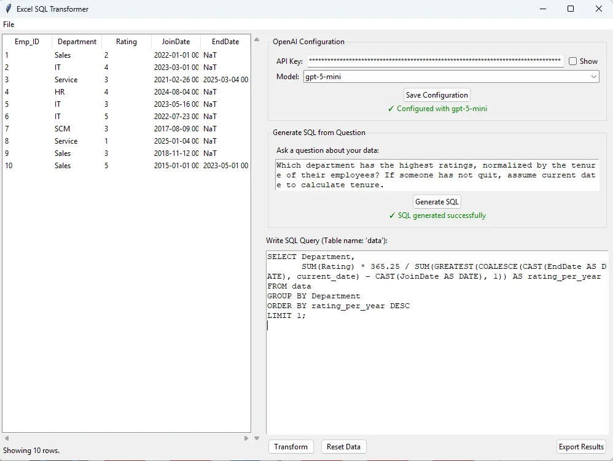613x461 pixels.
Task: Click Generate SQL
Action: point(437,201)
